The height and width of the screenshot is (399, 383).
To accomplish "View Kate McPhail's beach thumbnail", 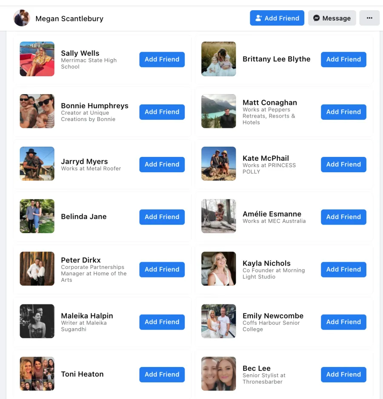I will tap(219, 164).
